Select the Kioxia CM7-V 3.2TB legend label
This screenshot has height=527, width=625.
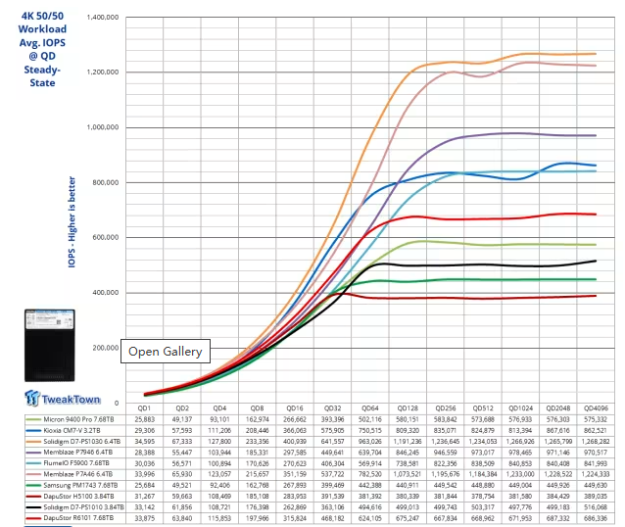pyautogui.click(x=72, y=431)
